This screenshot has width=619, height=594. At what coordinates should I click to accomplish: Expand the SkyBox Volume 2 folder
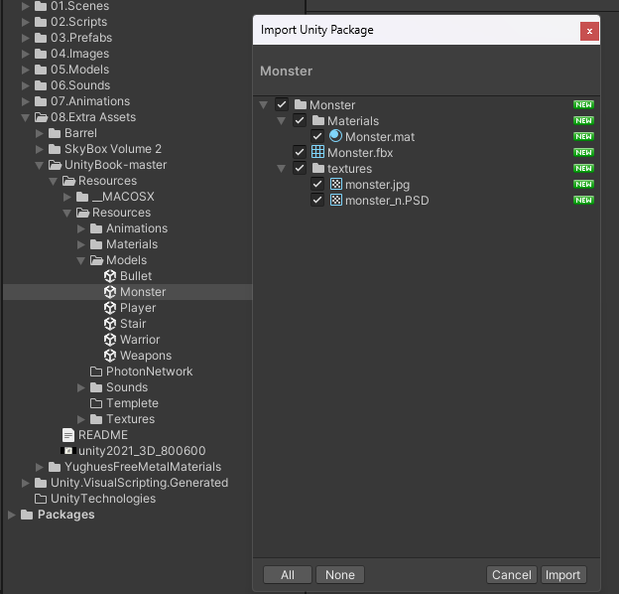point(39,149)
